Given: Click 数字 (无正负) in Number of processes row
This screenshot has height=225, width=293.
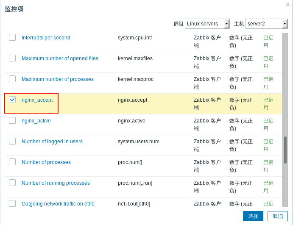Looking at the screenshot, I should click(241, 166).
